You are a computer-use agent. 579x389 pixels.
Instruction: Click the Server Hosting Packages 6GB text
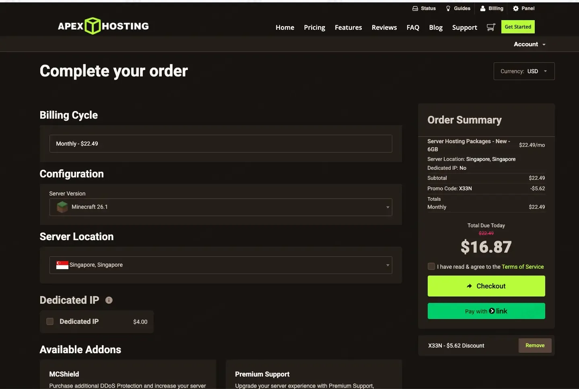coord(469,145)
